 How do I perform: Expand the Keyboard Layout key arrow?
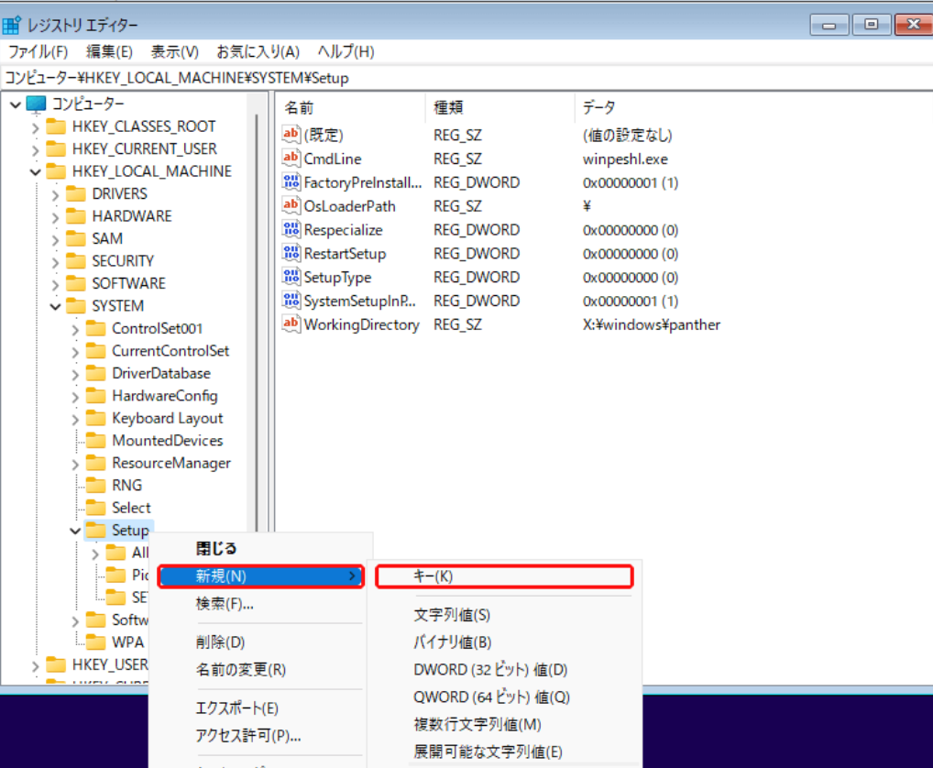point(75,420)
